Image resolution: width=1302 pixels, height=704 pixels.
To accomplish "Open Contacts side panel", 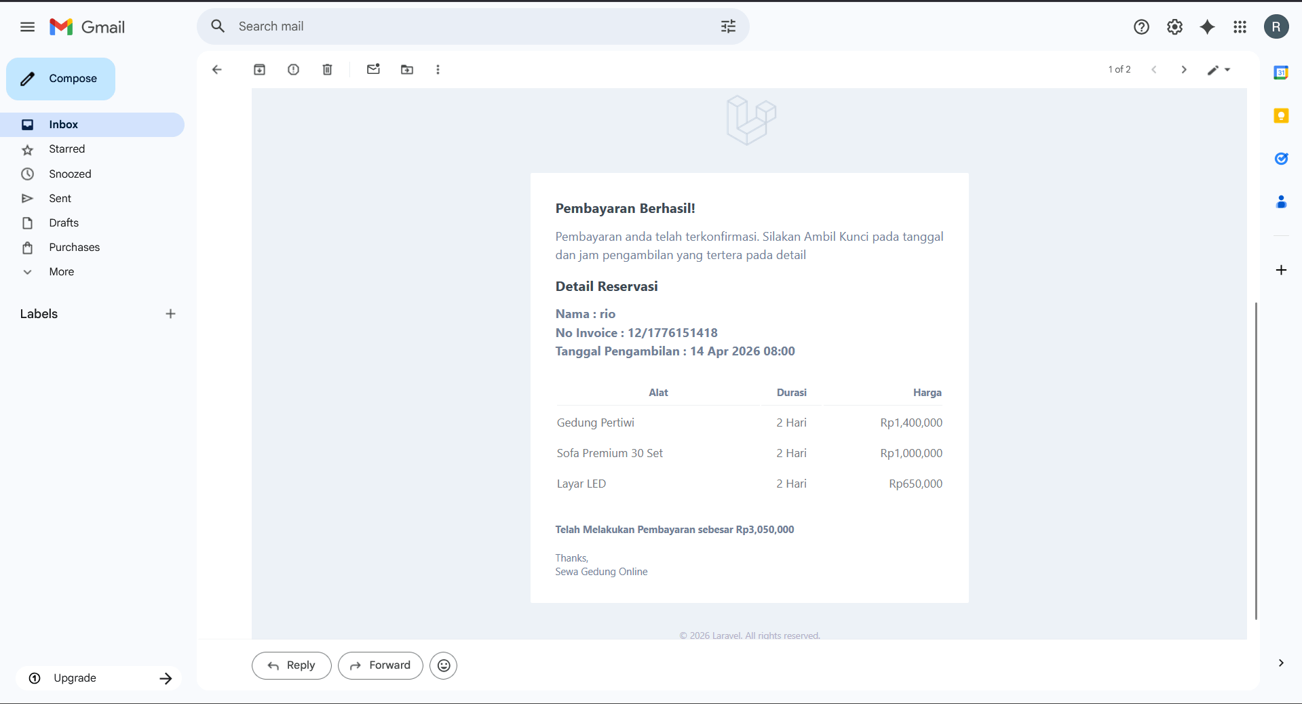I will (x=1281, y=201).
